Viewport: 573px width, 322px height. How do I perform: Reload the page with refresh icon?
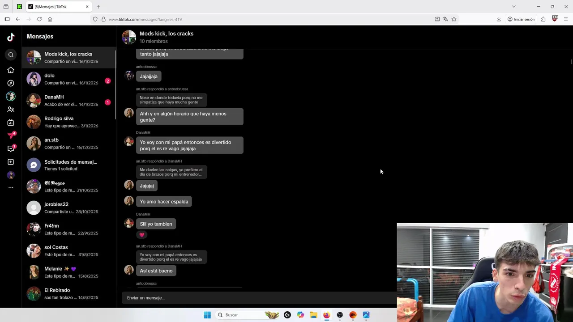39,19
